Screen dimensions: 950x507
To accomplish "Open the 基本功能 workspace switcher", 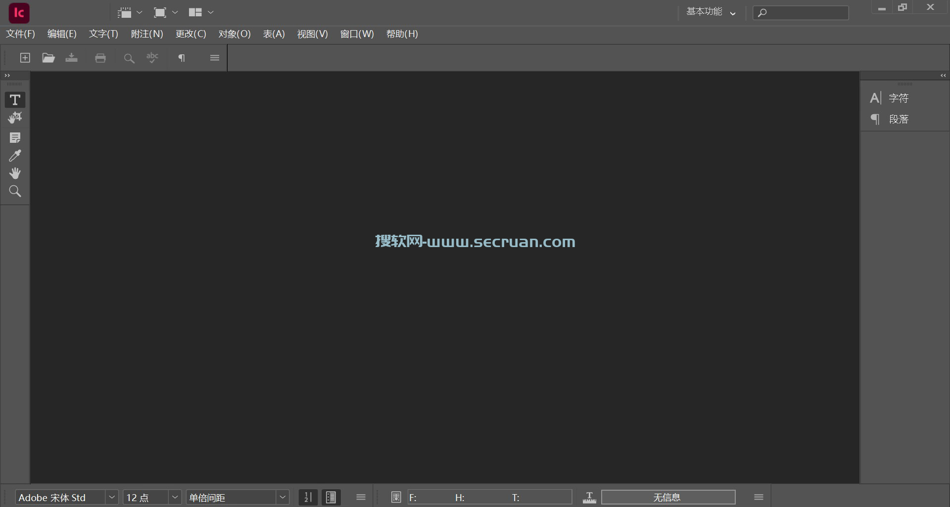I will coord(711,12).
